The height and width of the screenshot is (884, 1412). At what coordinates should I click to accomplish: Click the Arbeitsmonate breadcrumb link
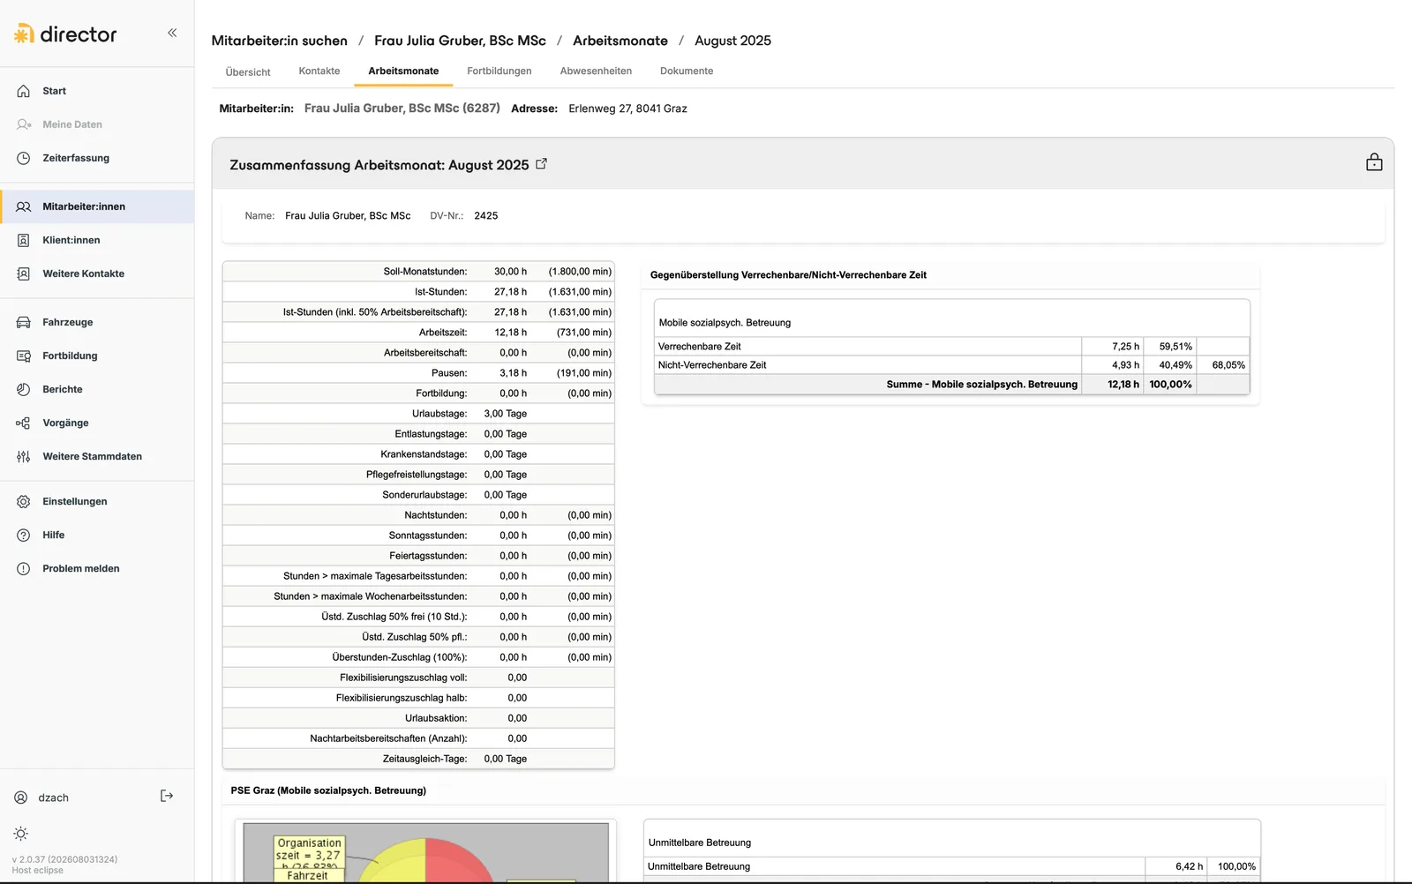point(620,41)
